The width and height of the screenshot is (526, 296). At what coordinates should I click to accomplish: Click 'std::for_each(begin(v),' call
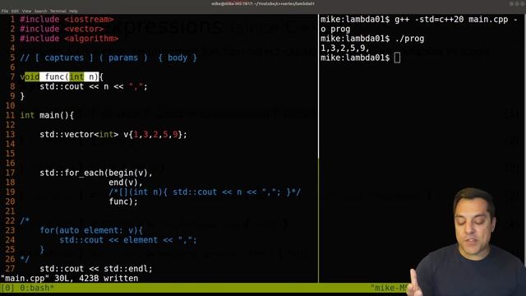coord(96,173)
